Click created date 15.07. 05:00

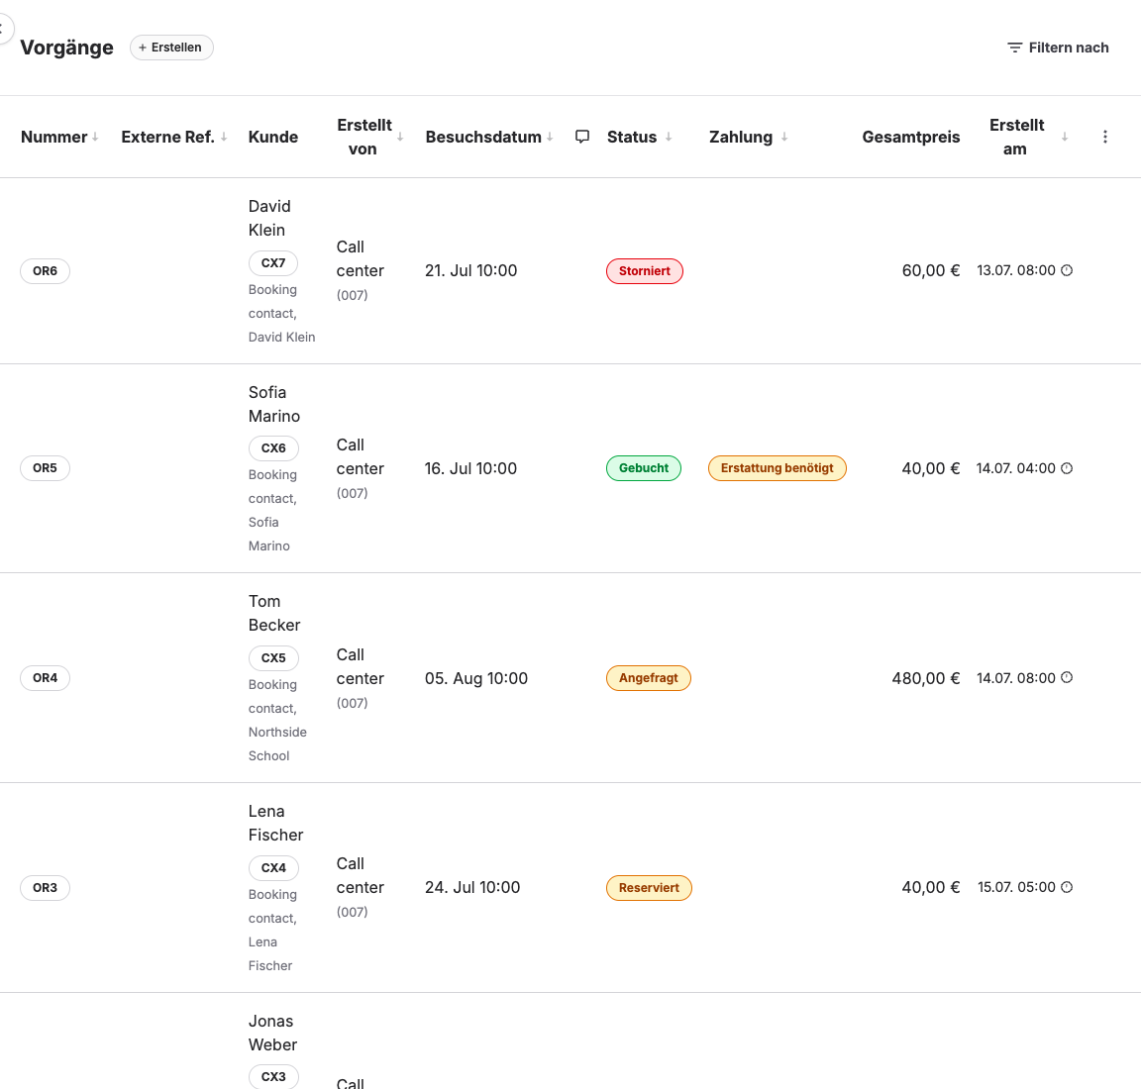[x=1016, y=887]
